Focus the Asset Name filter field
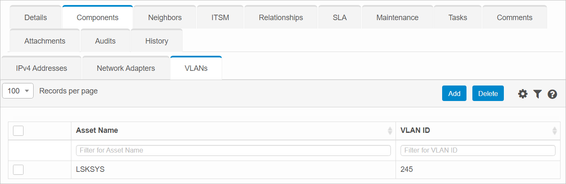The width and height of the screenshot is (566, 184). pyautogui.click(x=233, y=150)
